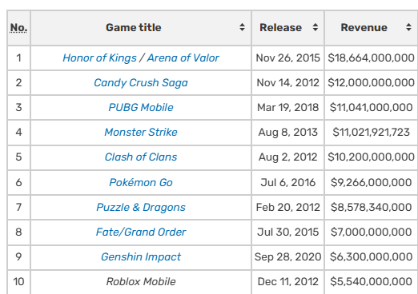
Task: Open PUBG Mobile link
Action: [x=141, y=107]
